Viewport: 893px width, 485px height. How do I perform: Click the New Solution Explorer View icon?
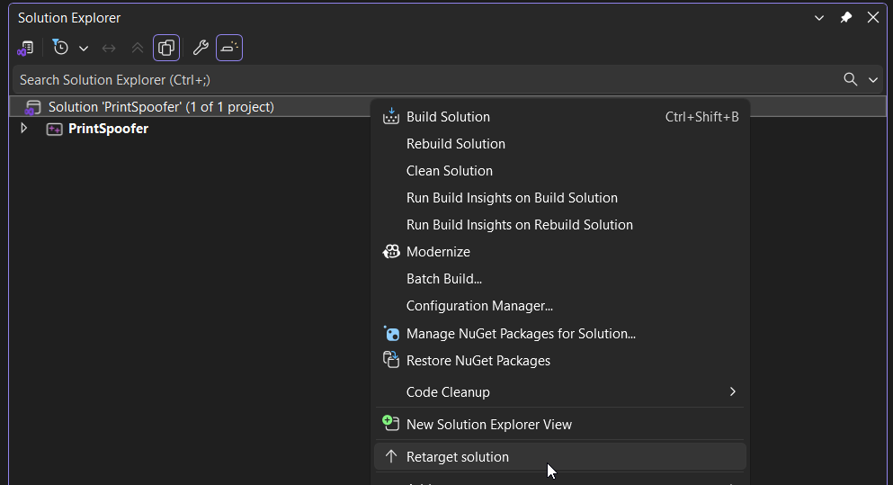pyautogui.click(x=390, y=423)
